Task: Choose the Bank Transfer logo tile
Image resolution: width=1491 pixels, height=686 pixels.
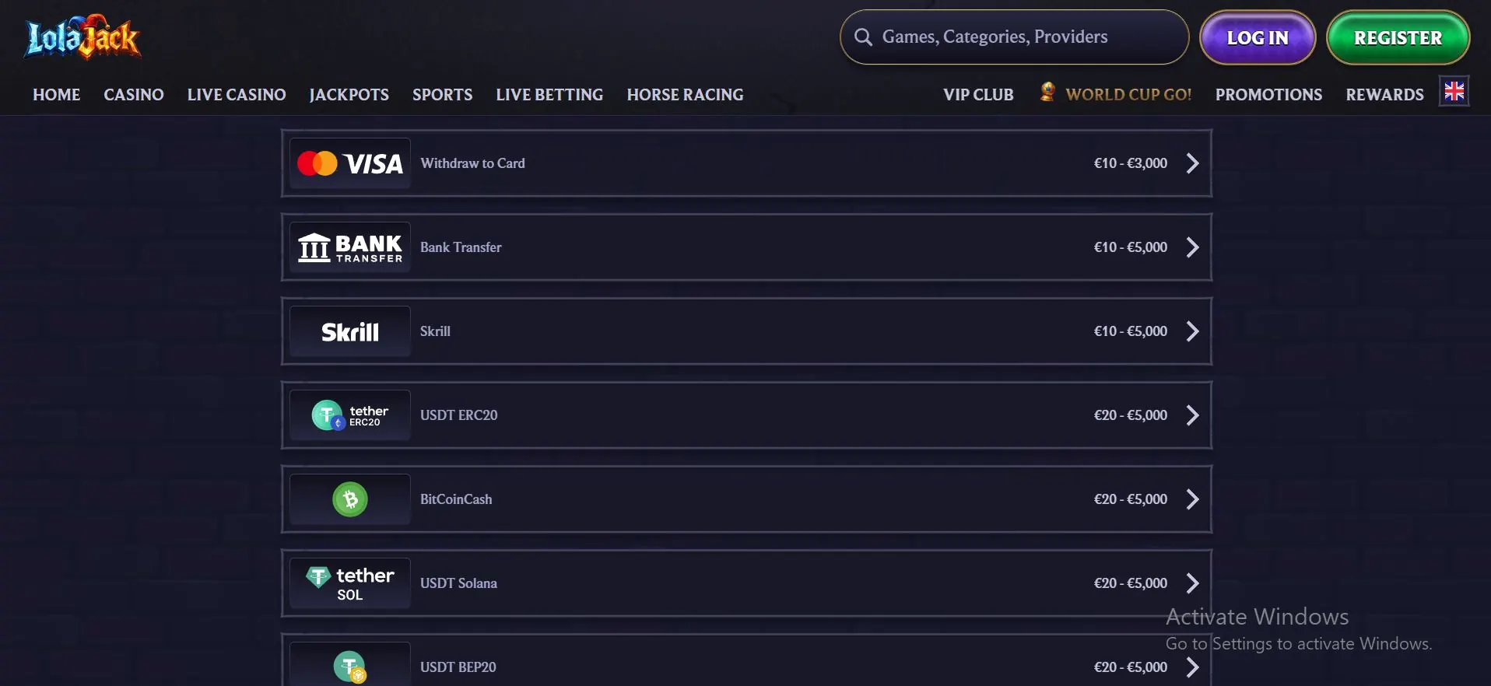Action: [x=349, y=247]
